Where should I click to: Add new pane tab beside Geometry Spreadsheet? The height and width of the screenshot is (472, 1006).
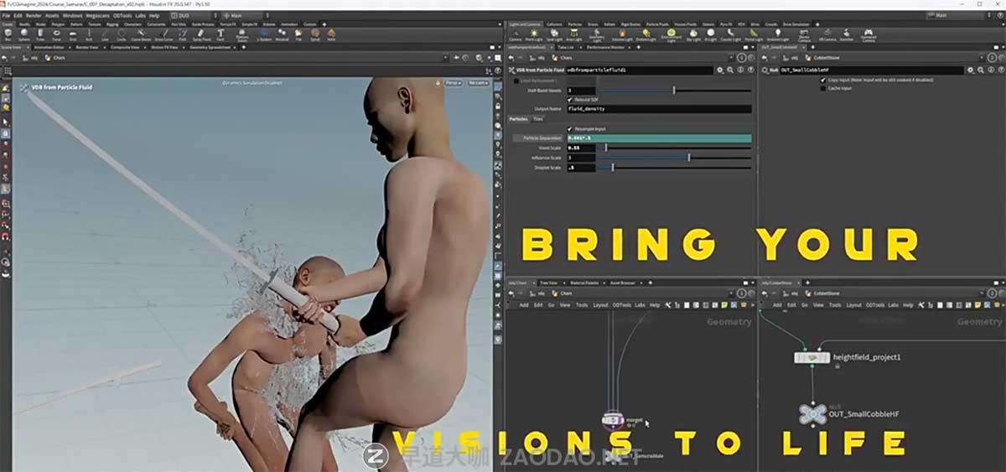click(x=243, y=48)
